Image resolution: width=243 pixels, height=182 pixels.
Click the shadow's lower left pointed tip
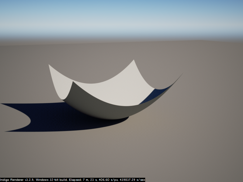coord(6,131)
